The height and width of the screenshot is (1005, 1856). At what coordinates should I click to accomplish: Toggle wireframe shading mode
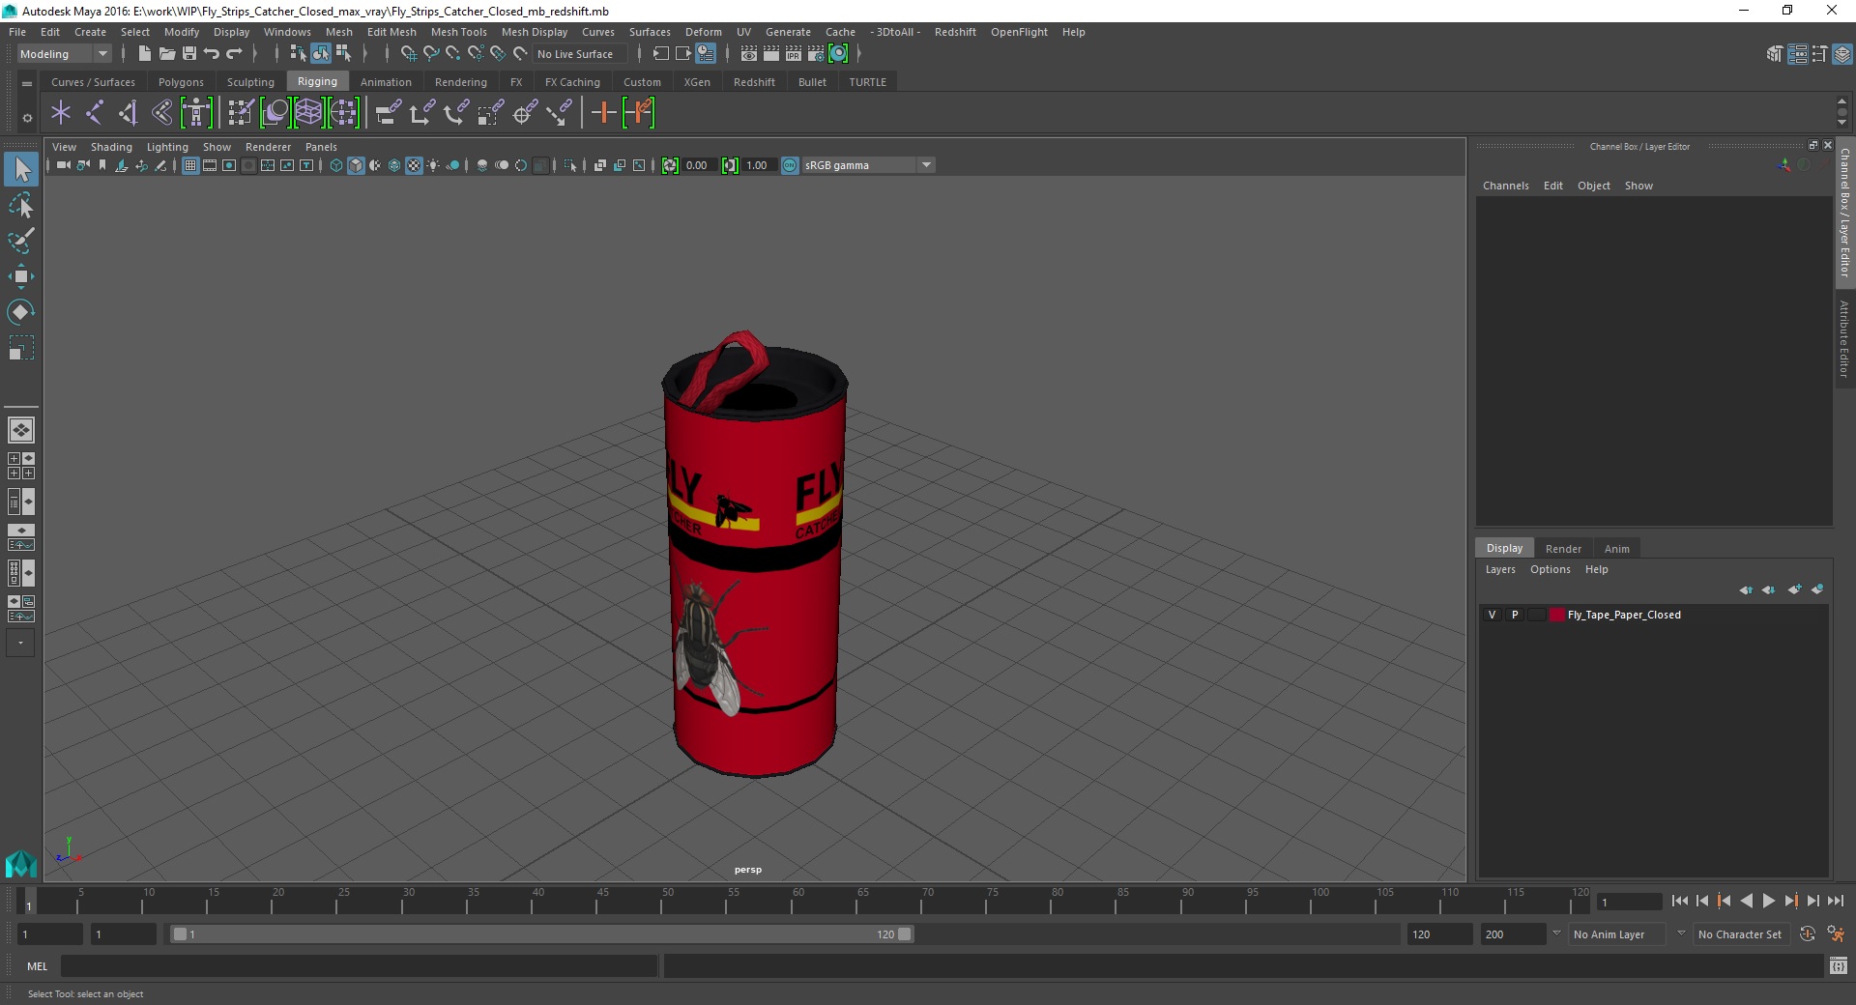tap(336, 165)
